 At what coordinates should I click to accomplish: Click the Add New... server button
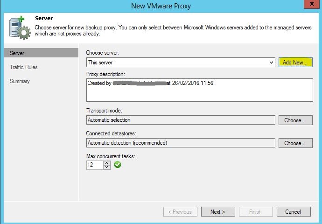pos(295,62)
